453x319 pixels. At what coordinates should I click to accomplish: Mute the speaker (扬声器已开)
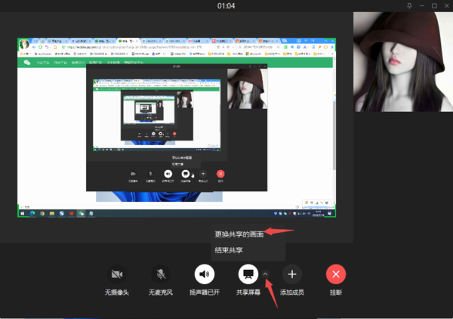pos(205,274)
